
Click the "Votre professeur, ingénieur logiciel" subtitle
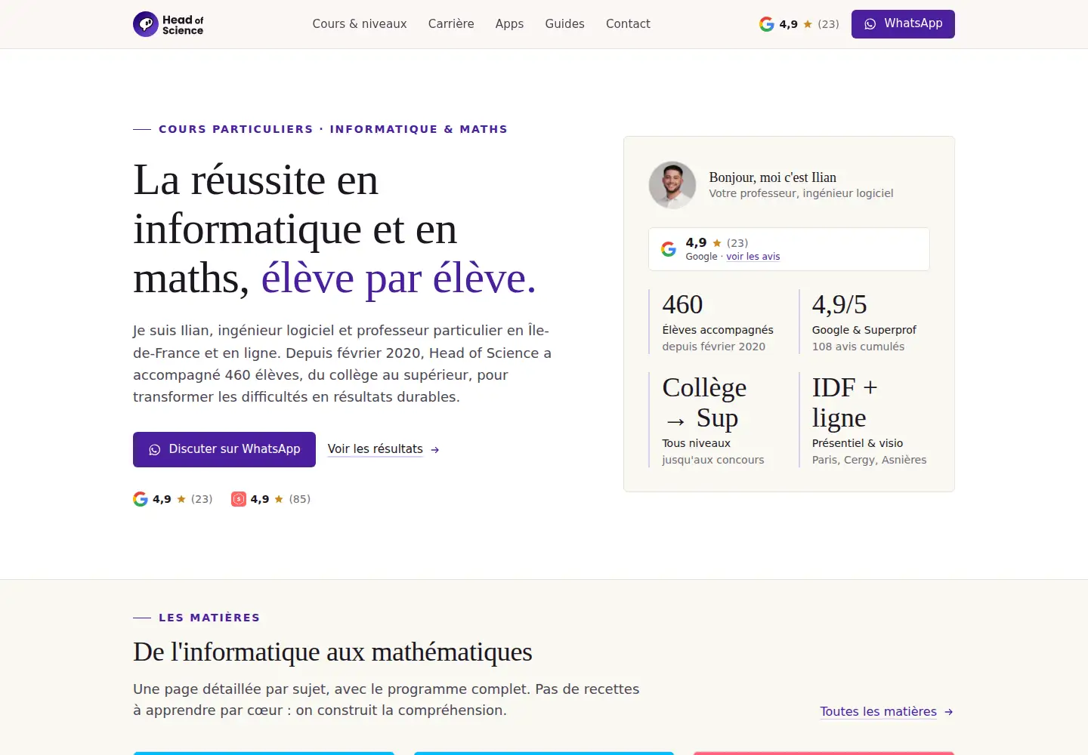click(x=802, y=193)
